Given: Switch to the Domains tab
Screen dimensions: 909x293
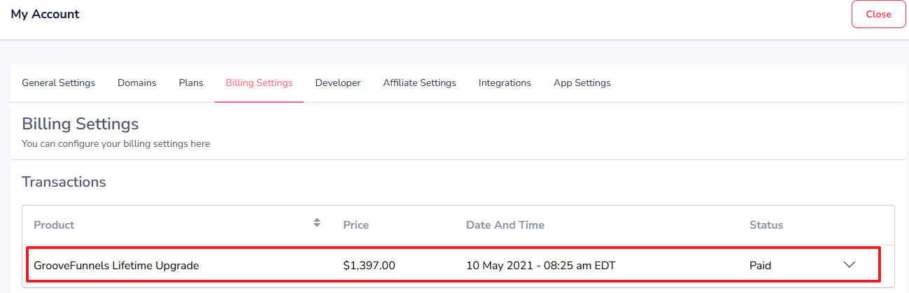Looking at the screenshot, I should [x=137, y=83].
